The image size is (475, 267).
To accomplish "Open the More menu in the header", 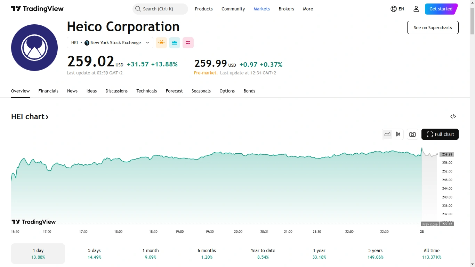I will tap(308, 9).
